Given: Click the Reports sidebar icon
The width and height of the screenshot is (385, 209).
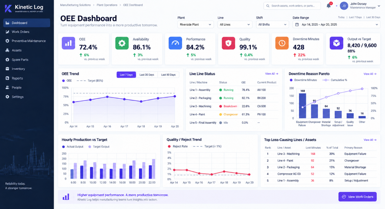Looking at the screenshot, I should click(7, 78).
